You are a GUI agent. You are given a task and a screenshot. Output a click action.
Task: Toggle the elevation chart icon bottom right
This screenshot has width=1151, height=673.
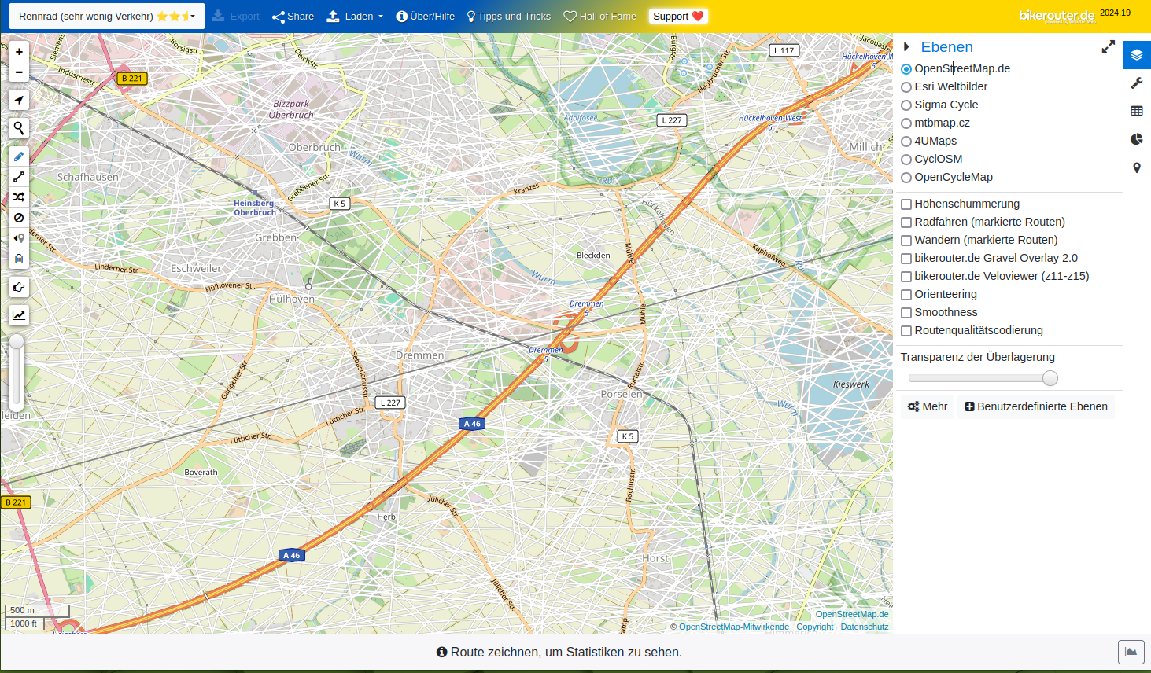[1131, 652]
